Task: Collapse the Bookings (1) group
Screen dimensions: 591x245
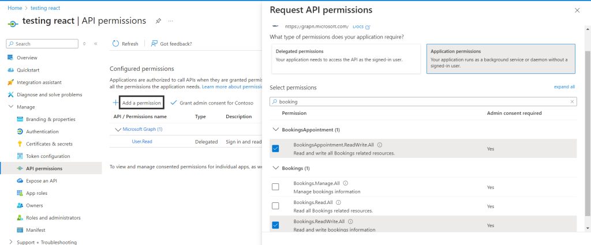Action: pyautogui.click(x=275, y=168)
